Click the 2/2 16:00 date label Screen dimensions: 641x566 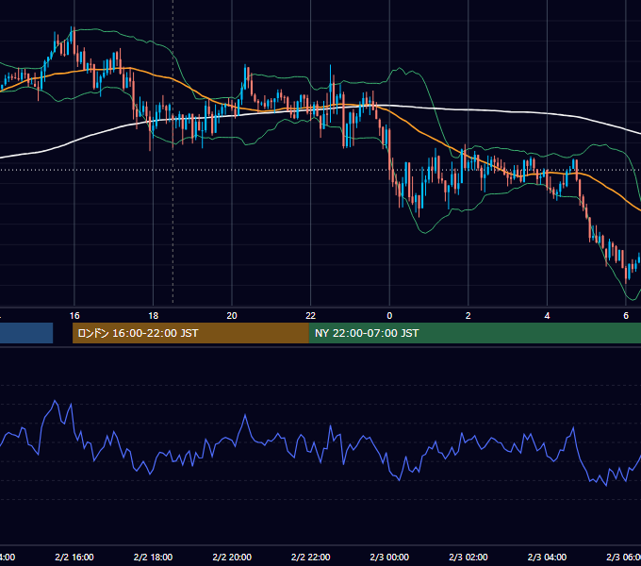[74, 557]
